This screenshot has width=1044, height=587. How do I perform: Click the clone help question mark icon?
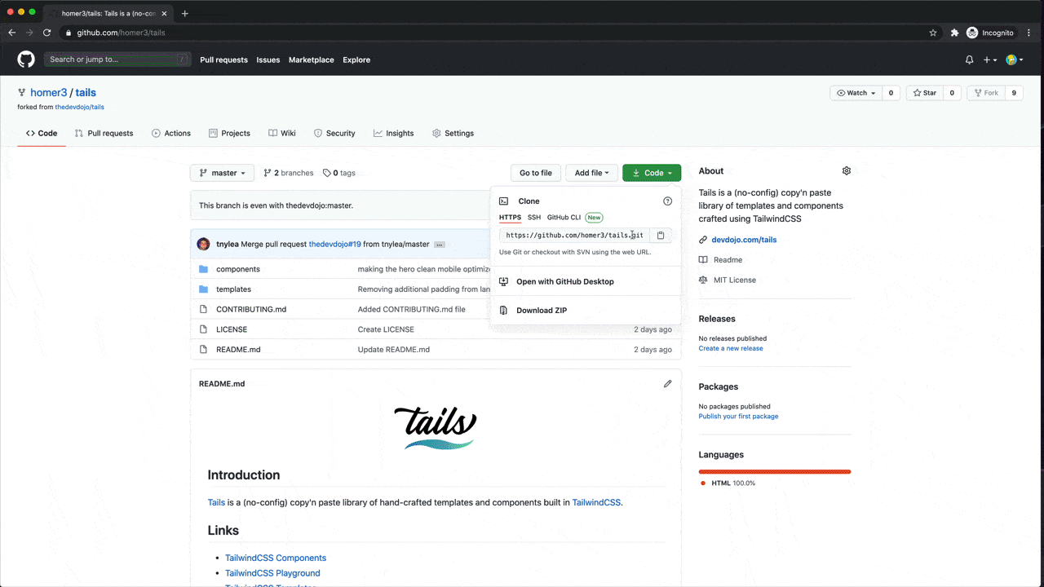(667, 201)
